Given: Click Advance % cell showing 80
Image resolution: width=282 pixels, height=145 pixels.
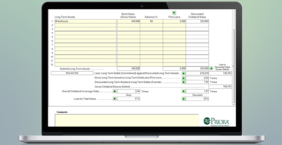Looking at the screenshot, I should (x=151, y=21).
